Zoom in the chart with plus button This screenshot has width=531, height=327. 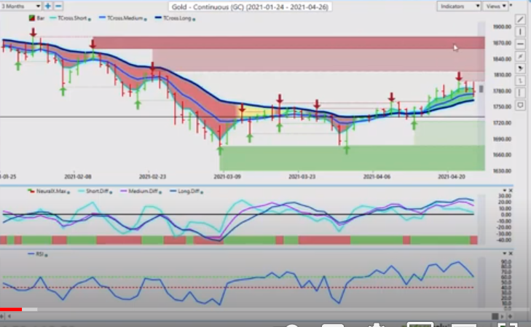point(48,6)
